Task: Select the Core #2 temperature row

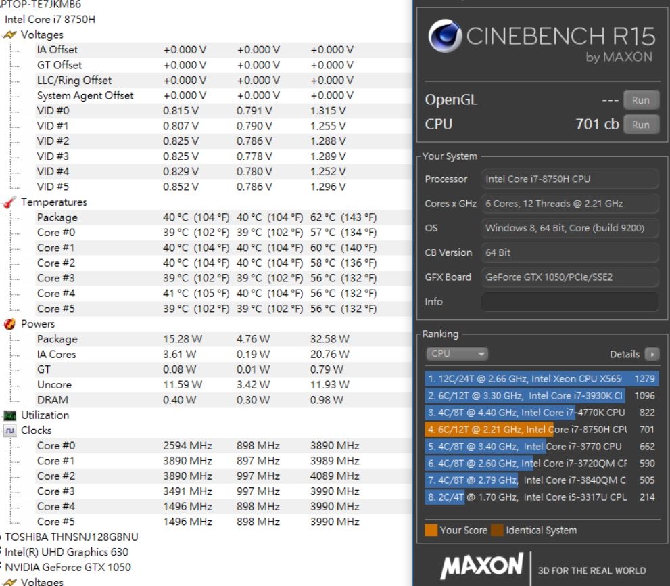Action: pyautogui.click(x=223, y=263)
